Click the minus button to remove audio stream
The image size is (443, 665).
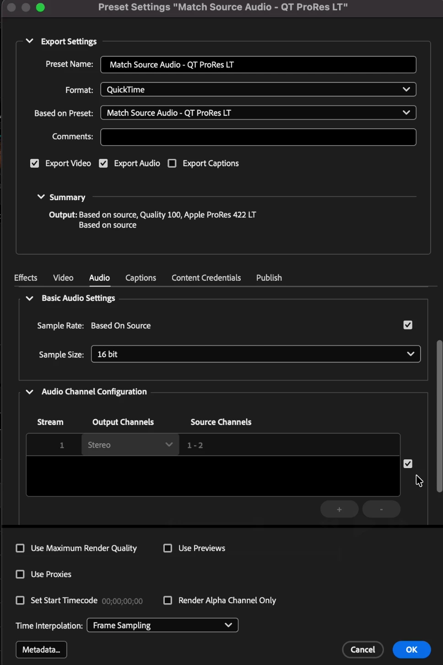(381, 509)
